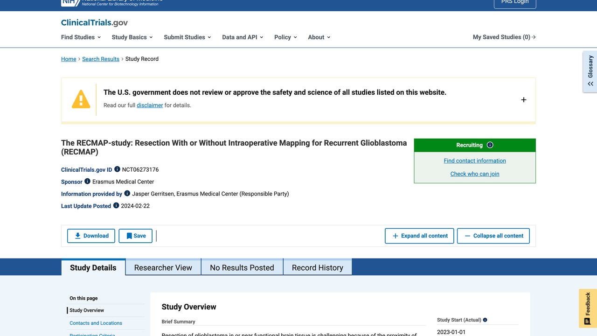
Task: Click the yellow warning triangle icon
Action: (81, 99)
